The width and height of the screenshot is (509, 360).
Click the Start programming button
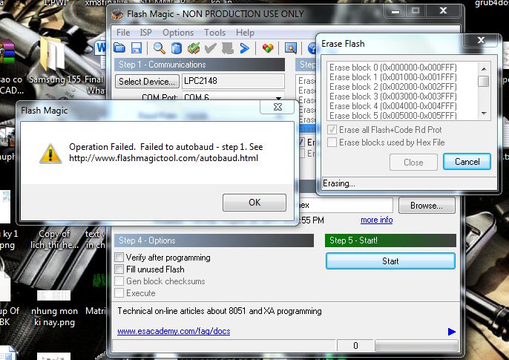(390, 261)
